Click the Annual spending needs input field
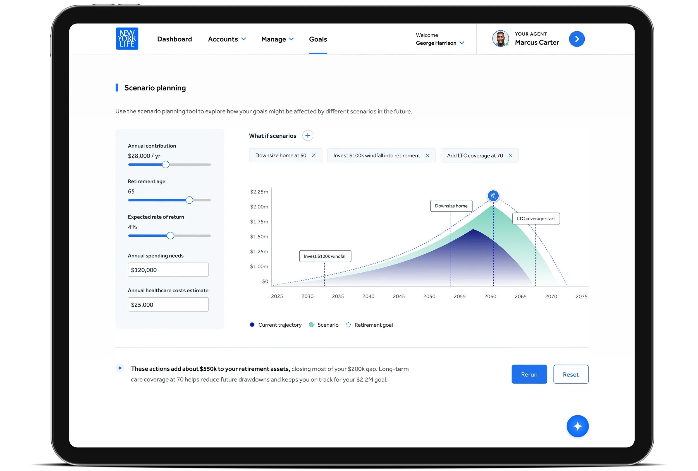This screenshot has width=698, height=471. click(x=168, y=270)
